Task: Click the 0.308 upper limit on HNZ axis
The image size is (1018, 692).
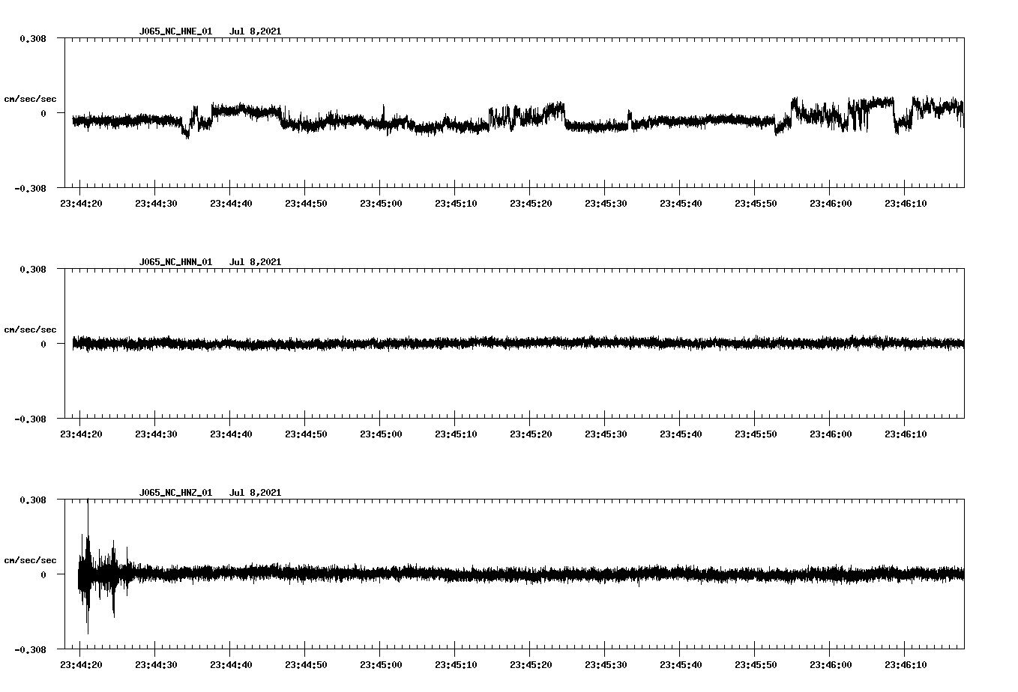Action: point(33,500)
